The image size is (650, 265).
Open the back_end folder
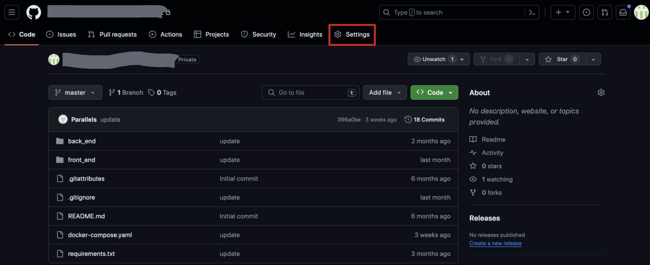[x=82, y=141]
